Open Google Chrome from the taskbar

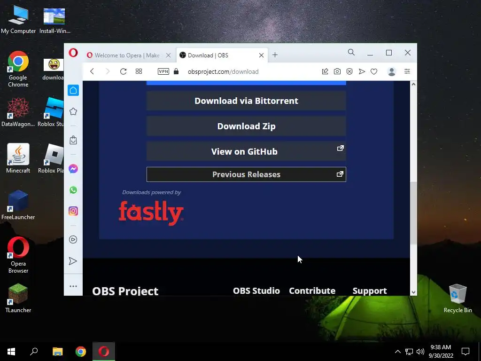click(x=81, y=352)
